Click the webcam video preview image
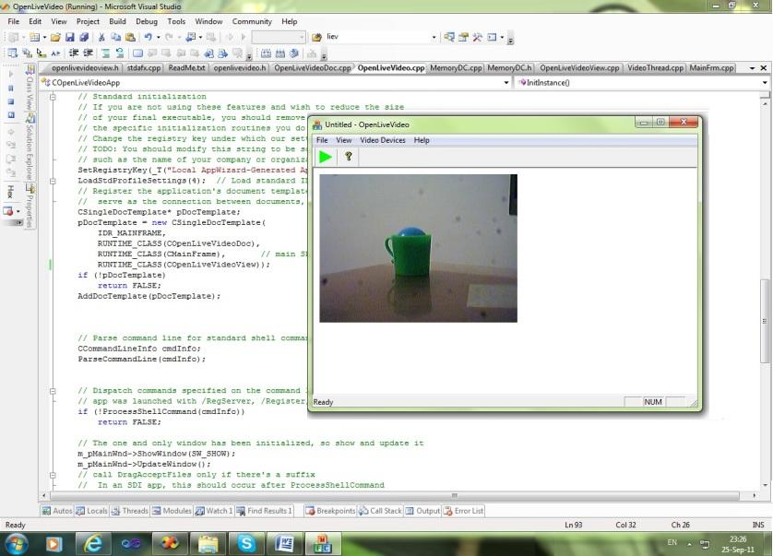The image size is (773, 556). (x=418, y=248)
